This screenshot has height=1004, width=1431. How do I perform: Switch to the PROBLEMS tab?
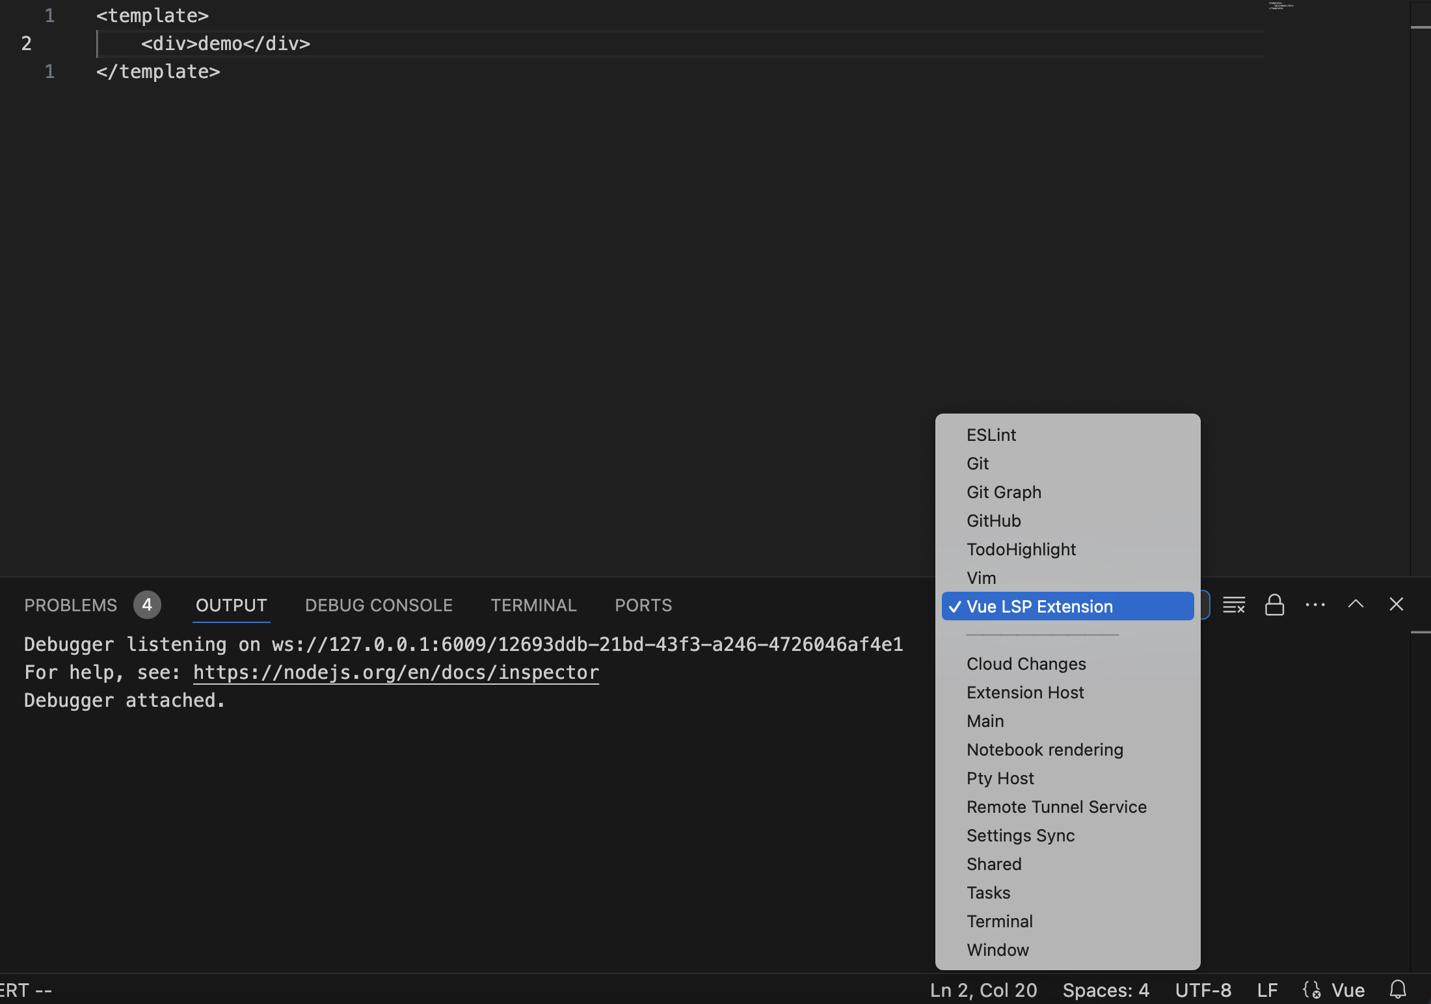tap(70, 605)
